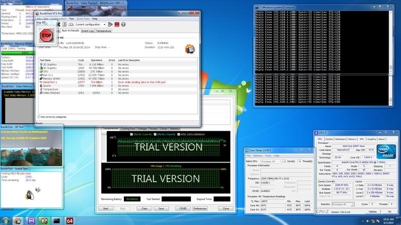Viewport: 401px width, 225px height.
Task: Click the 3D Graphics test row icon
Action: pyautogui.click(x=41, y=68)
